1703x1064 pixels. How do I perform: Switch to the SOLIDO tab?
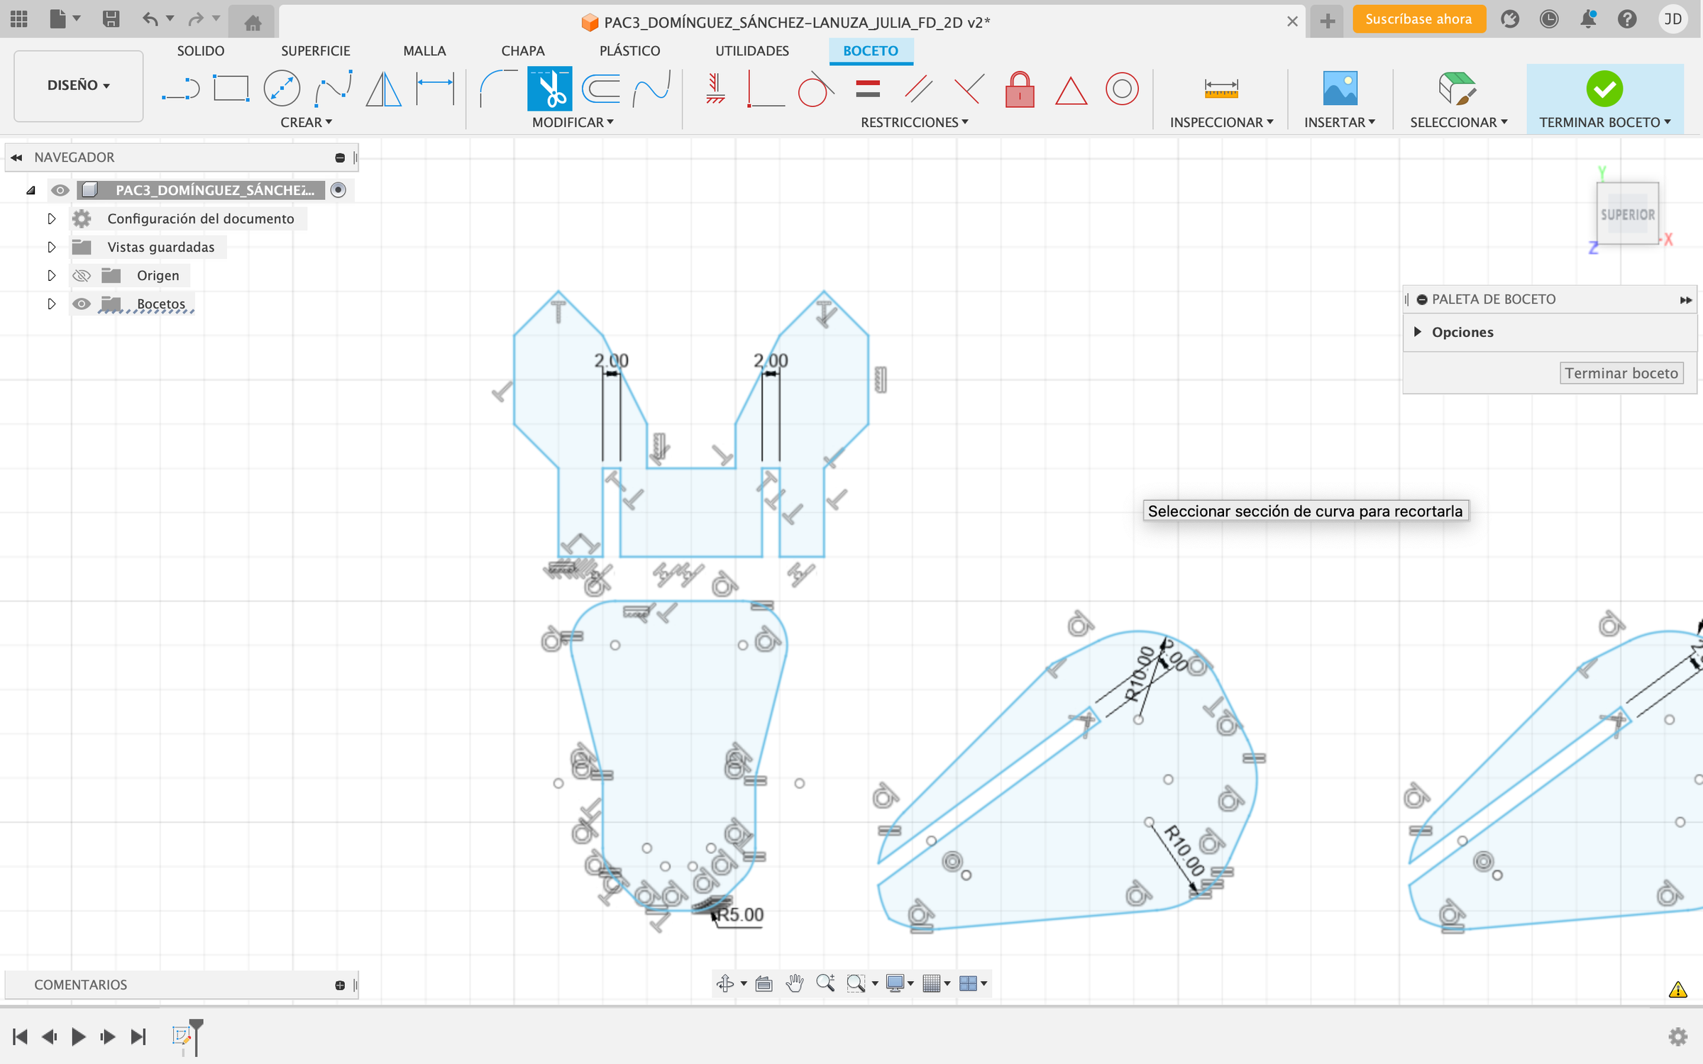(x=201, y=50)
